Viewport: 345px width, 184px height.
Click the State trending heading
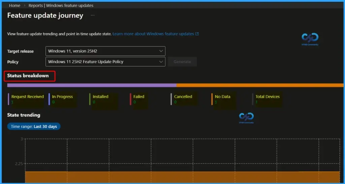tap(24, 115)
